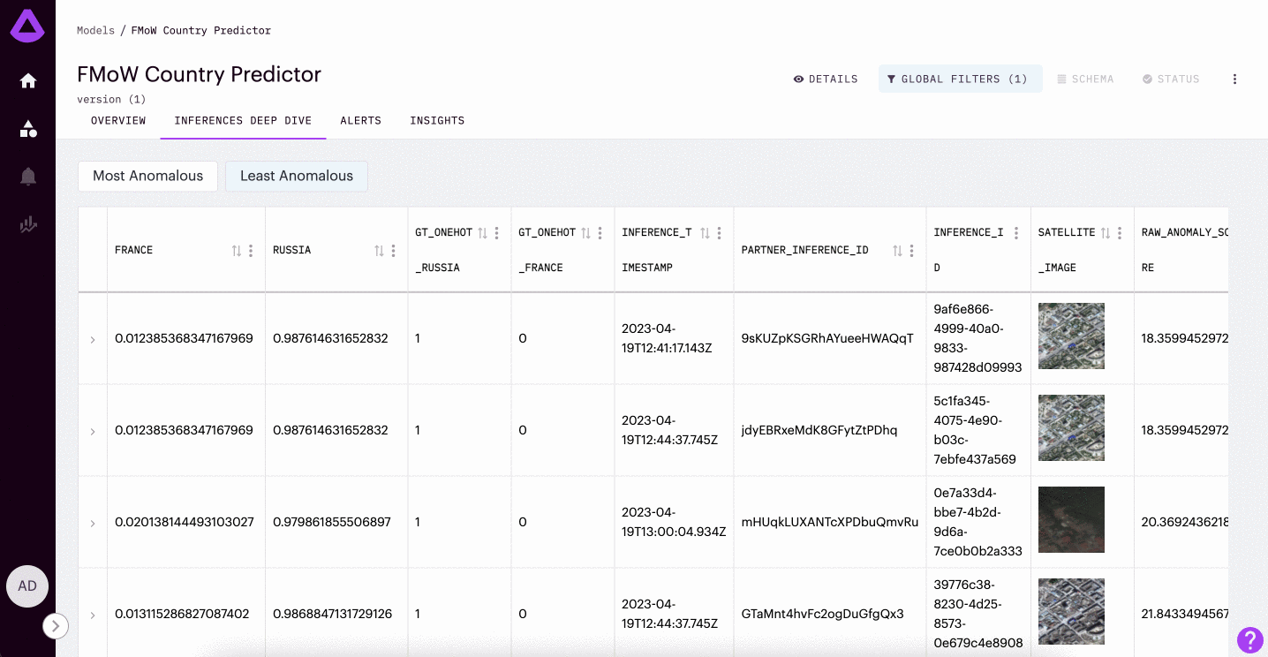
Task: Click the AD user avatar
Action: coord(27,586)
